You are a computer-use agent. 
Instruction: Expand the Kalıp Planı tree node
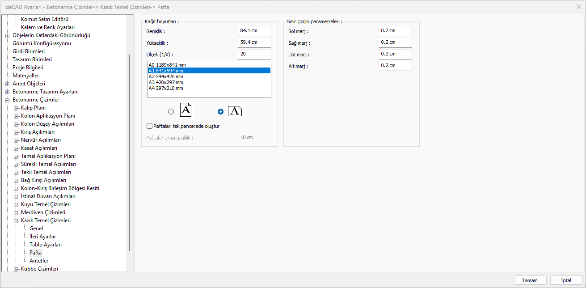16,108
